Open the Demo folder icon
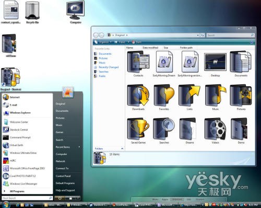 pyautogui.click(x=240, y=129)
